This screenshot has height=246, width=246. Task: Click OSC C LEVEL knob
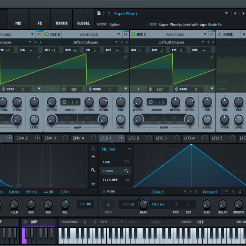pos(207,119)
